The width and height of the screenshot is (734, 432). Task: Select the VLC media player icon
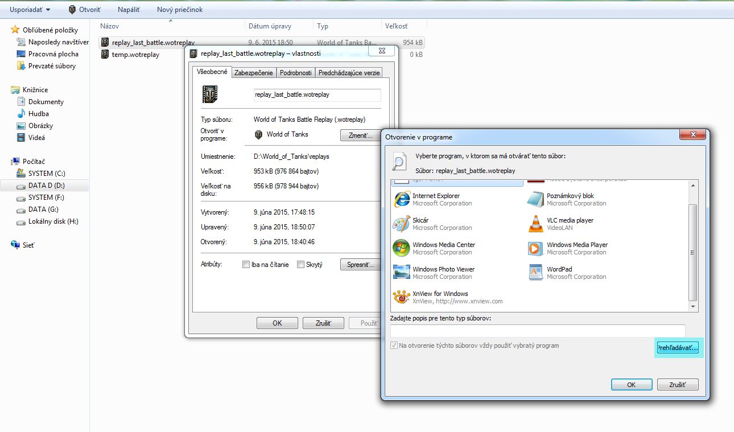(535, 224)
